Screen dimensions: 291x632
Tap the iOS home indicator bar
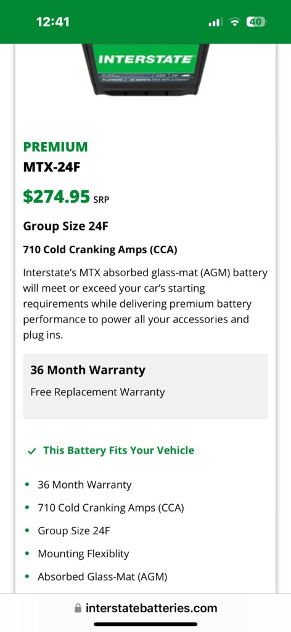coord(145,625)
